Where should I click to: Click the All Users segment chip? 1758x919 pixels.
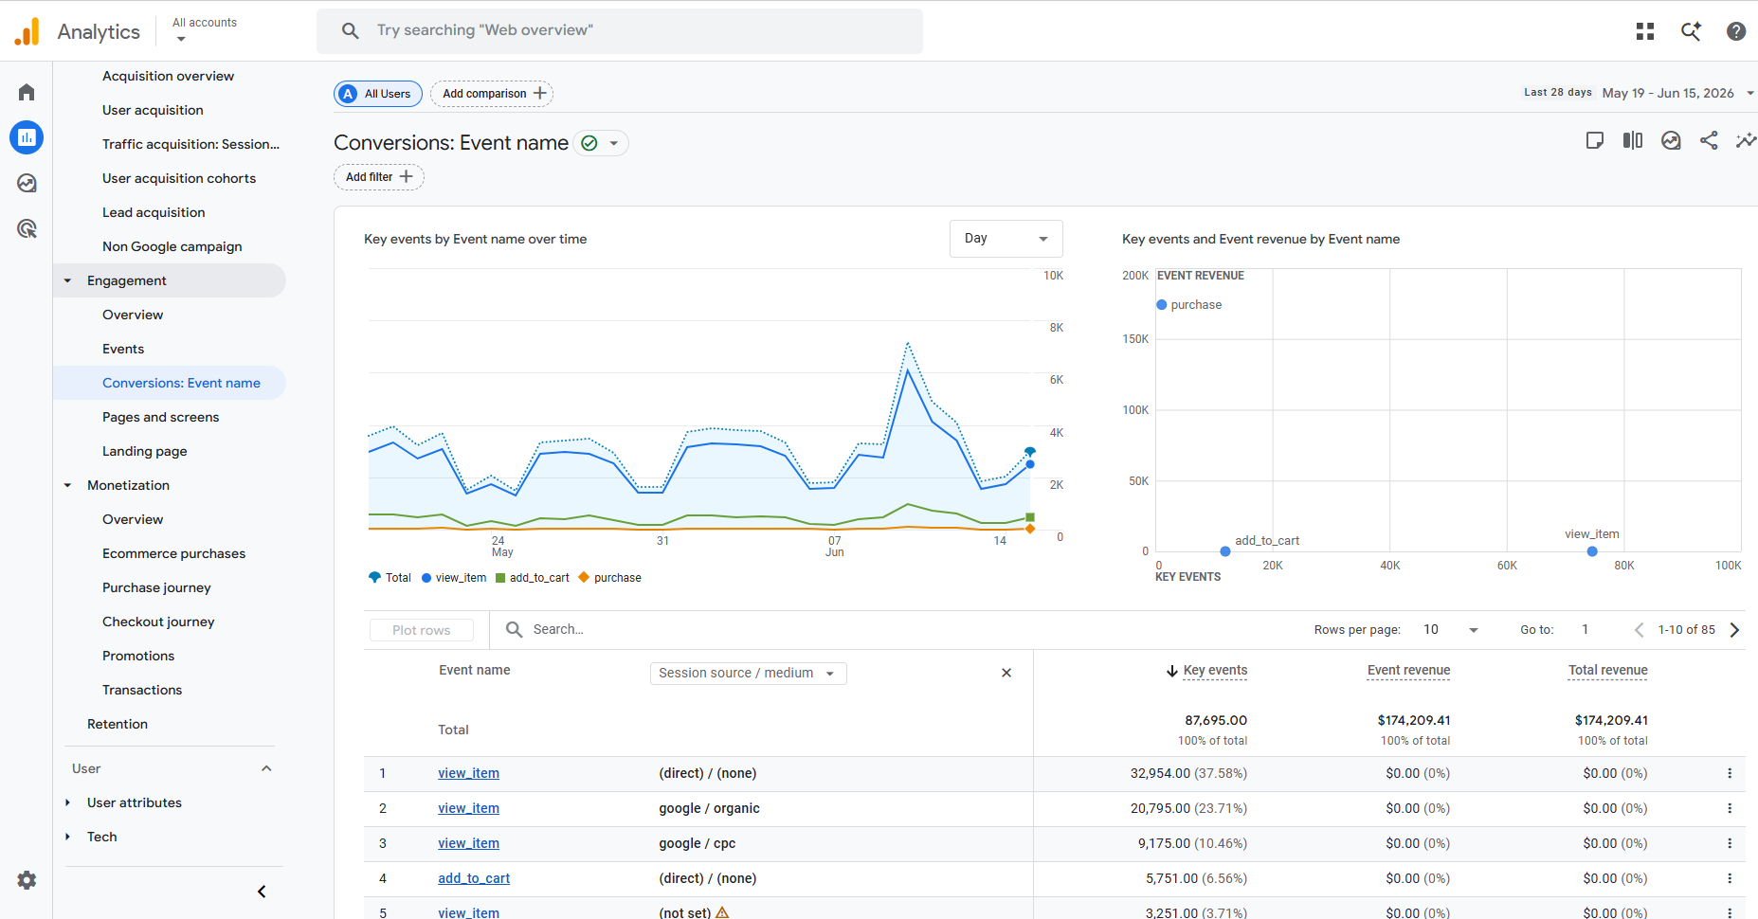tap(377, 94)
